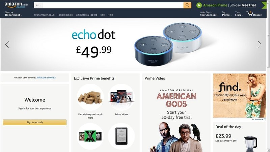
Task: Open the shopping basket icon
Action: coord(249,14)
